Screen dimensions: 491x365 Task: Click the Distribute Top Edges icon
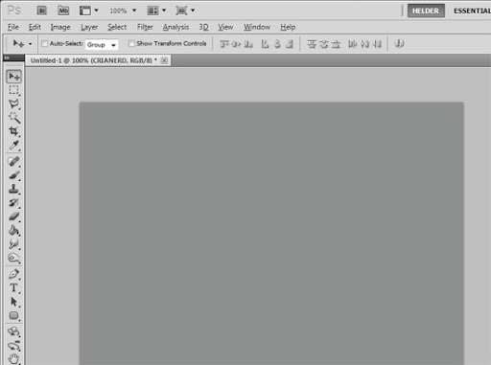(312, 44)
